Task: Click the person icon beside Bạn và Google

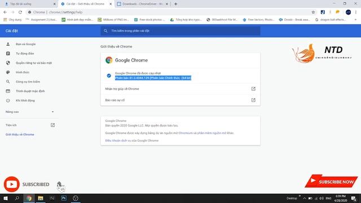Action: (8, 44)
